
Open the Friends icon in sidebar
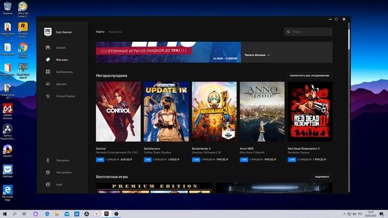click(48, 84)
